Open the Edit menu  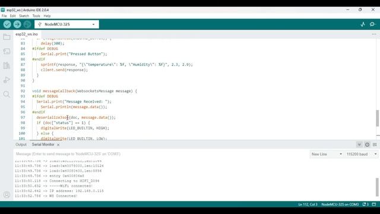coord(12,16)
